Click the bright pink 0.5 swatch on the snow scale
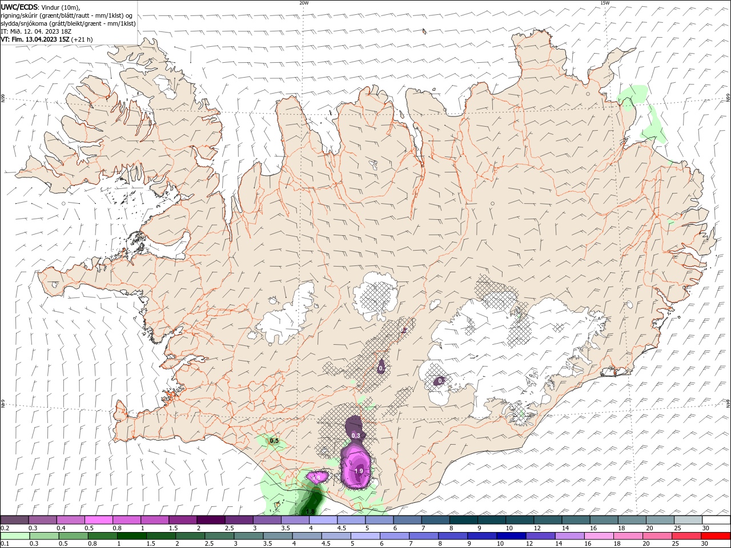The height and width of the screenshot is (548, 731). click(x=98, y=520)
